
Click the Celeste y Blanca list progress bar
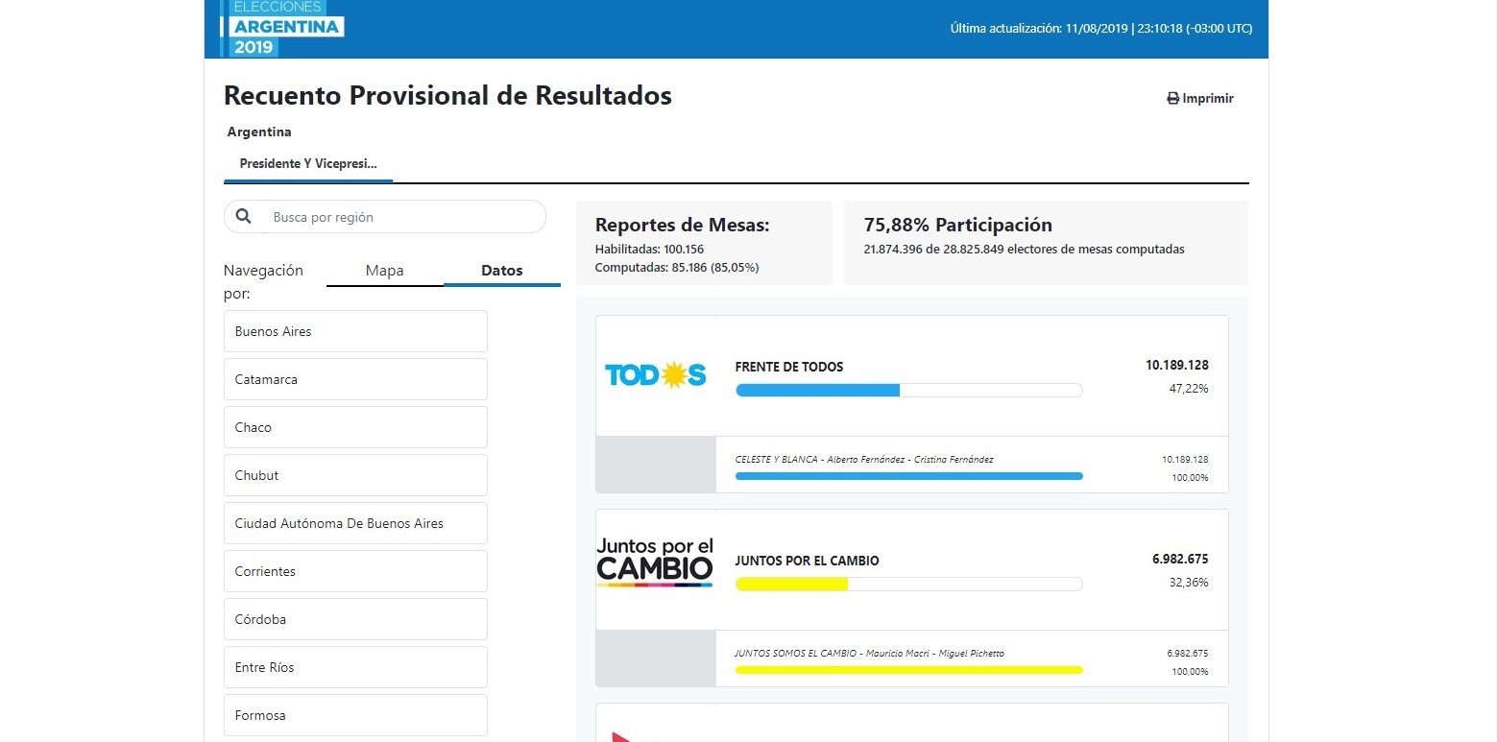(908, 476)
